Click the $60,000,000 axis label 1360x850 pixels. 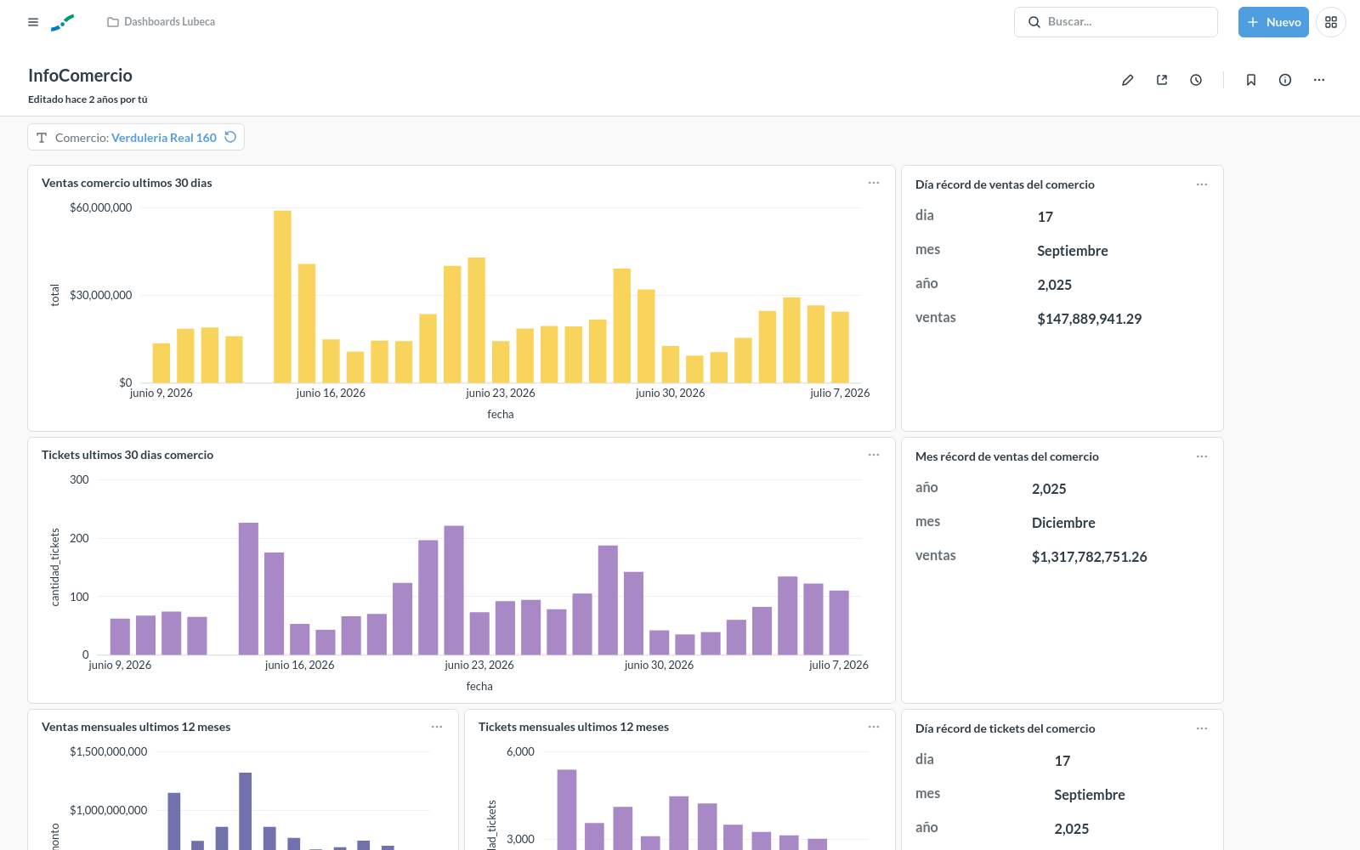pyautogui.click(x=101, y=207)
